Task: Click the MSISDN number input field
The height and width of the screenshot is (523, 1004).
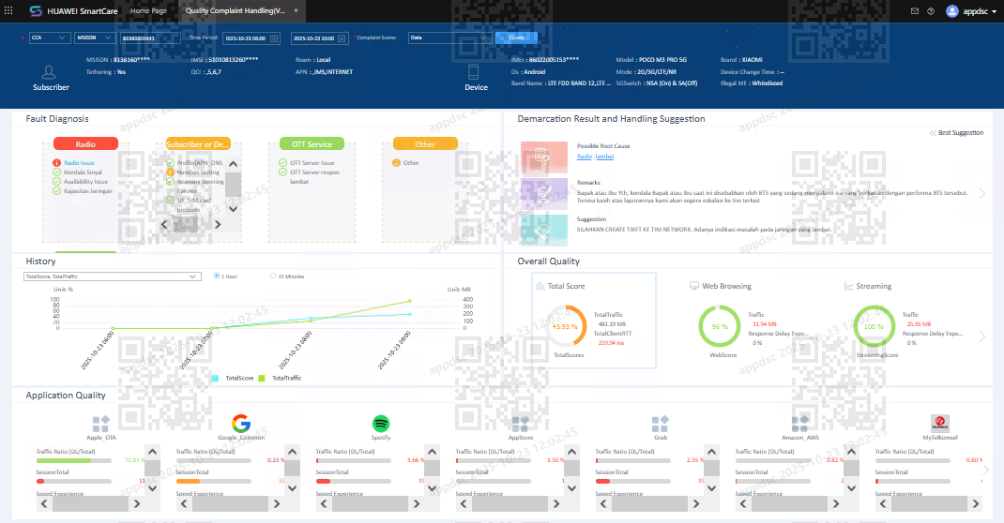Action: pos(150,38)
